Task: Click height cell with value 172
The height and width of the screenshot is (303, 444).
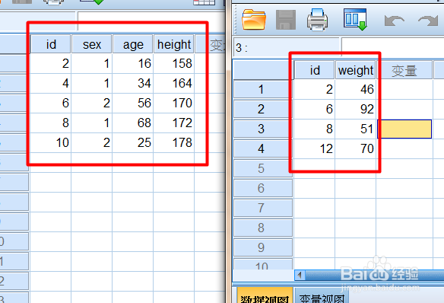Action: point(174,123)
